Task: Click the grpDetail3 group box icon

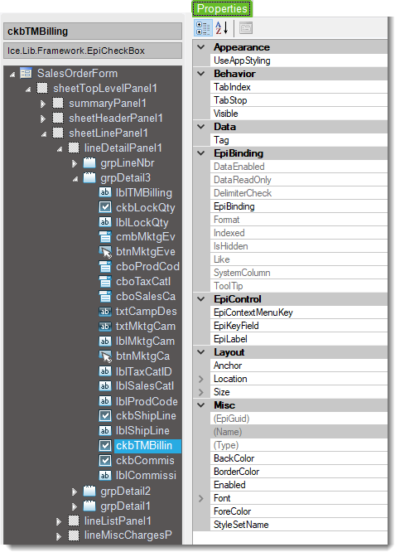Action: point(89,177)
